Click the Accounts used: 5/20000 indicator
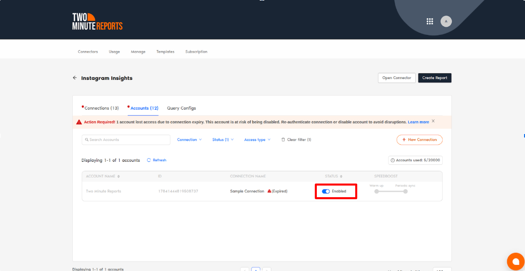Viewport: 525px width, 271px height. click(415, 160)
